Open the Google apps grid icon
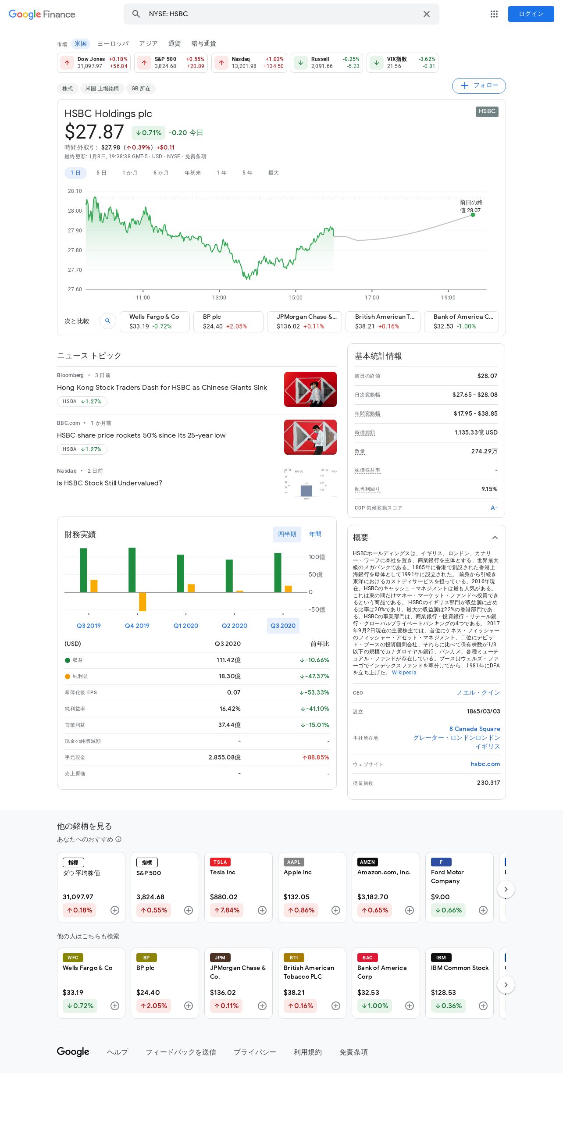This screenshot has width=563, height=1126. click(494, 14)
